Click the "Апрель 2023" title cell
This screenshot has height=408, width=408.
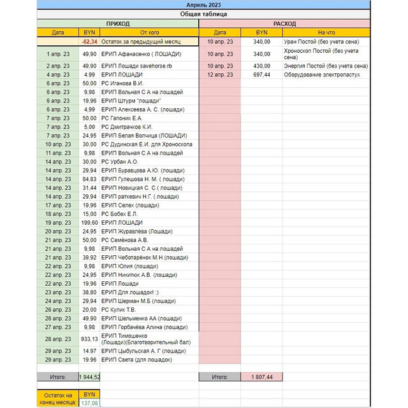(203, 4)
